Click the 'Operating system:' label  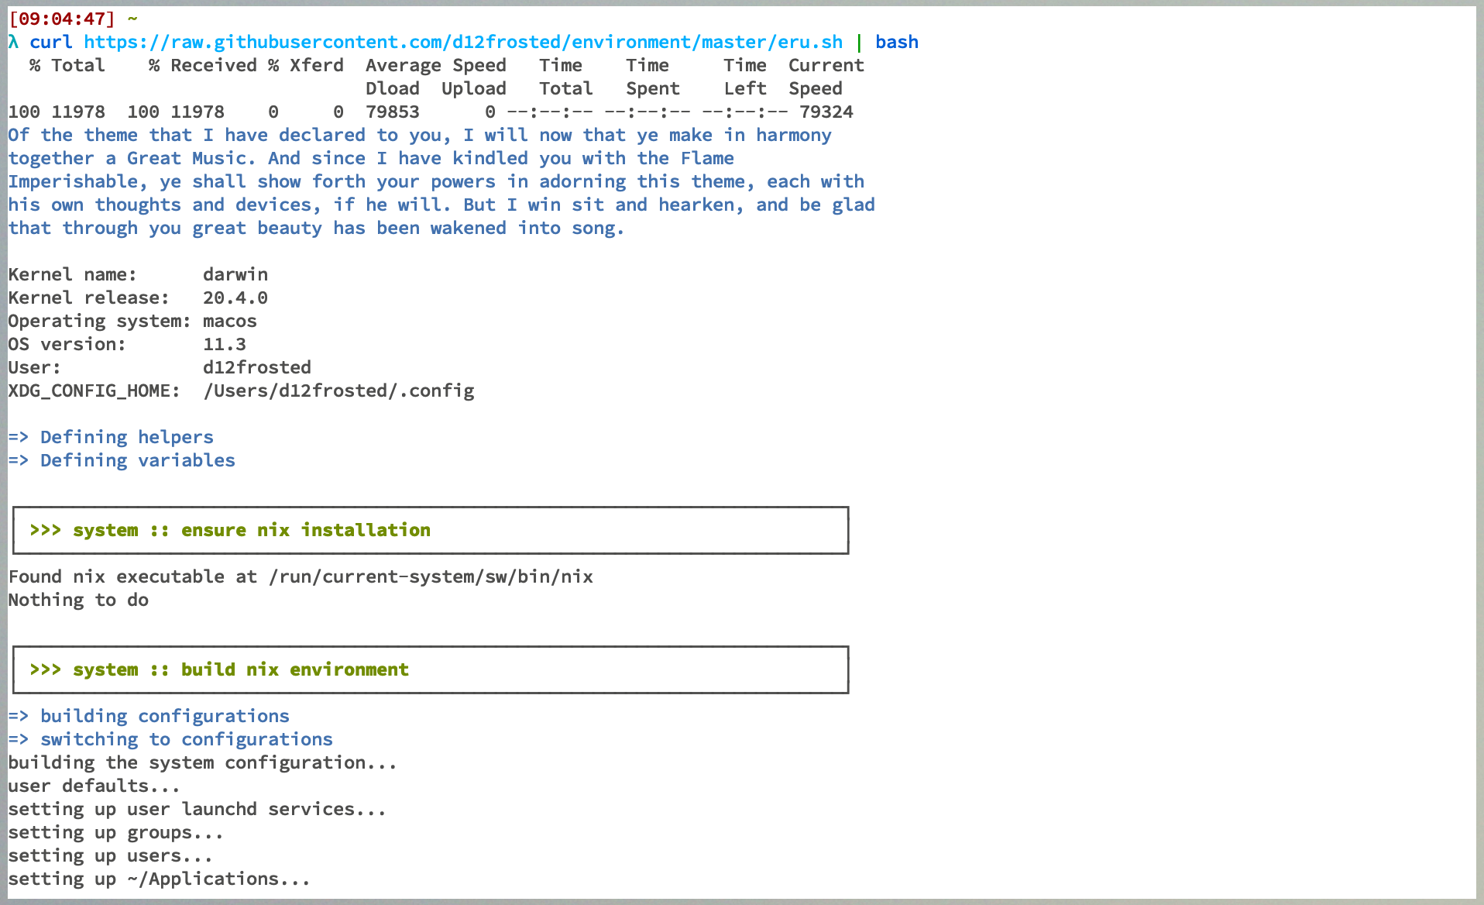pos(99,322)
